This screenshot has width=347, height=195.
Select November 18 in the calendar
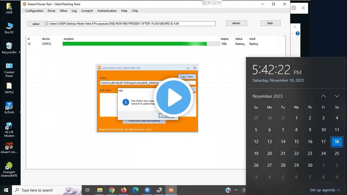[x=337, y=142]
